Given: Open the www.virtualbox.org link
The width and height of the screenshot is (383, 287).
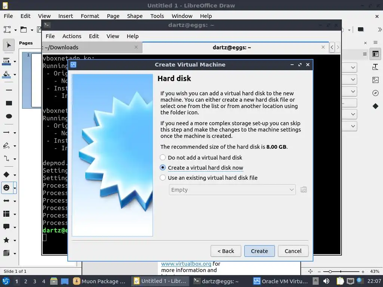Looking at the screenshot, I should (186, 264).
